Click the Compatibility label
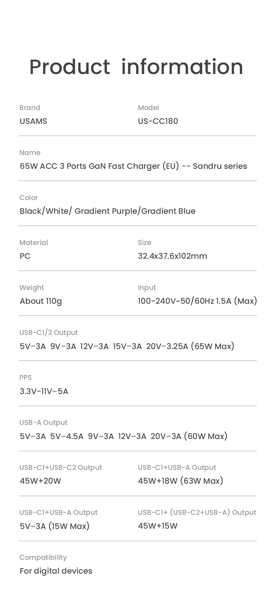This screenshot has width=273, height=602. [x=43, y=557]
